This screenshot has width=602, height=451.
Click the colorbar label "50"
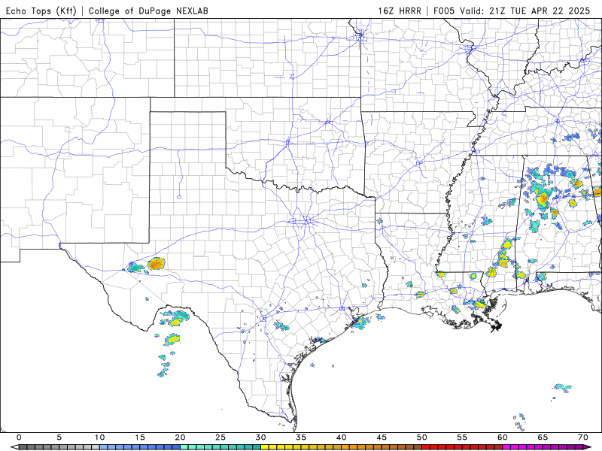[x=422, y=437]
